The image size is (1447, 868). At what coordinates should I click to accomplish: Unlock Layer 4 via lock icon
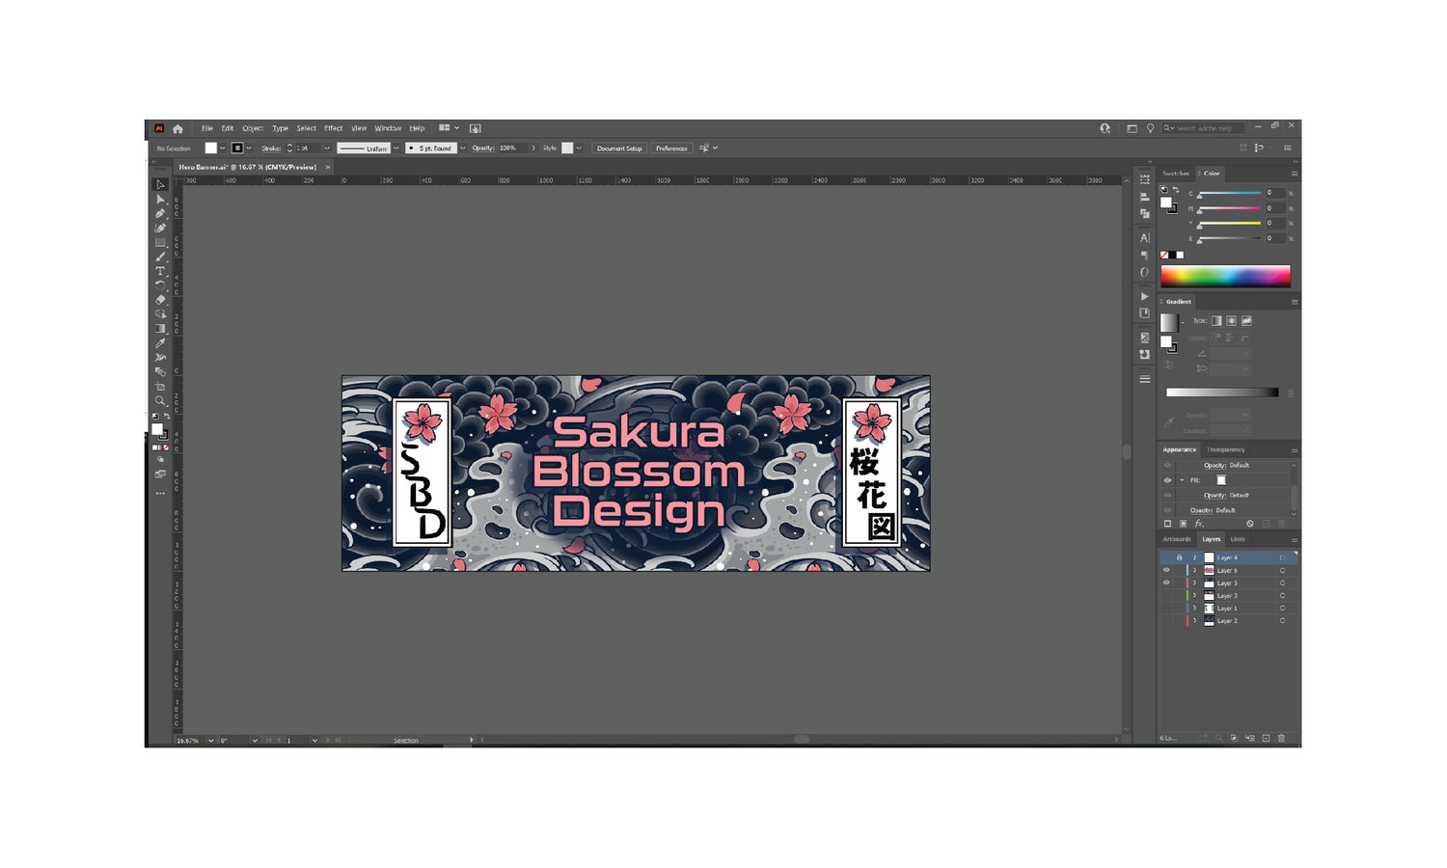pyautogui.click(x=1178, y=557)
